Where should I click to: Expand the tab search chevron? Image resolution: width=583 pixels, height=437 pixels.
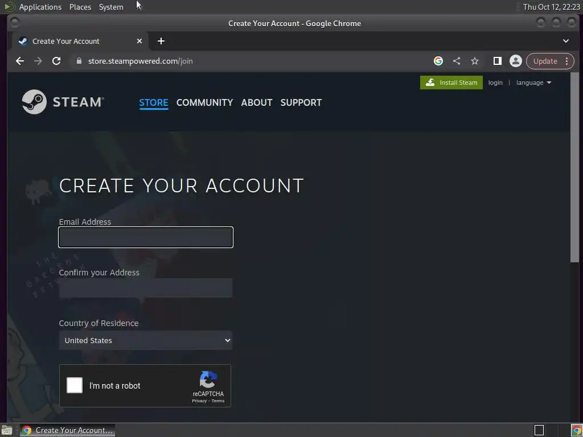(x=566, y=41)
